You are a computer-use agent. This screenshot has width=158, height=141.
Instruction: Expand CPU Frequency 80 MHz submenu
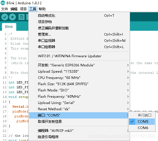tap(79, 78)
